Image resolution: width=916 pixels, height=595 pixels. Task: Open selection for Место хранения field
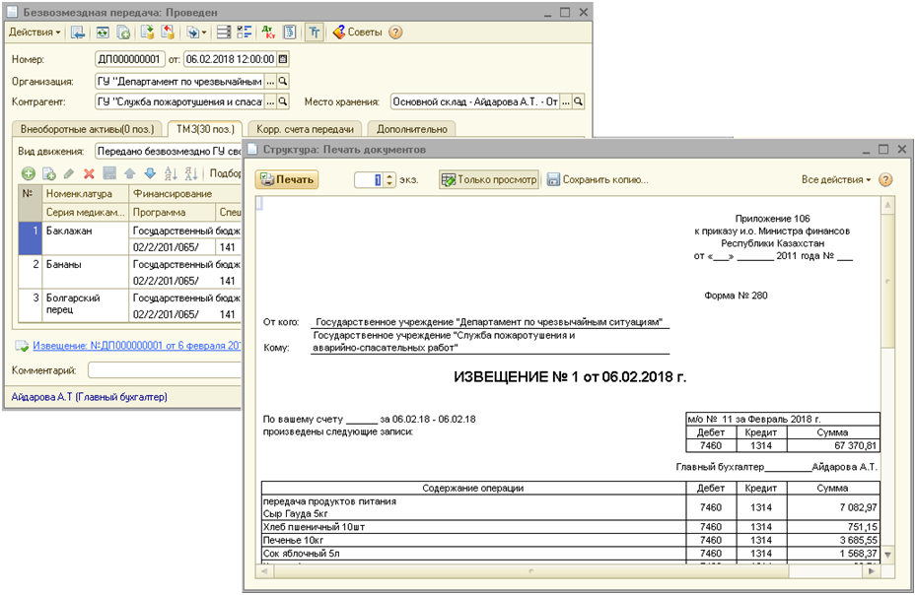(x=565, y=101)
